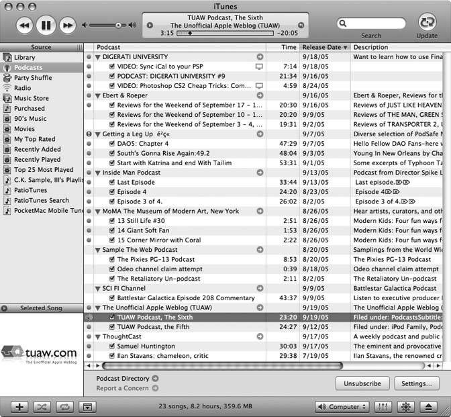Uncheck the Last Episode checkbox

(x=112, y=182)
